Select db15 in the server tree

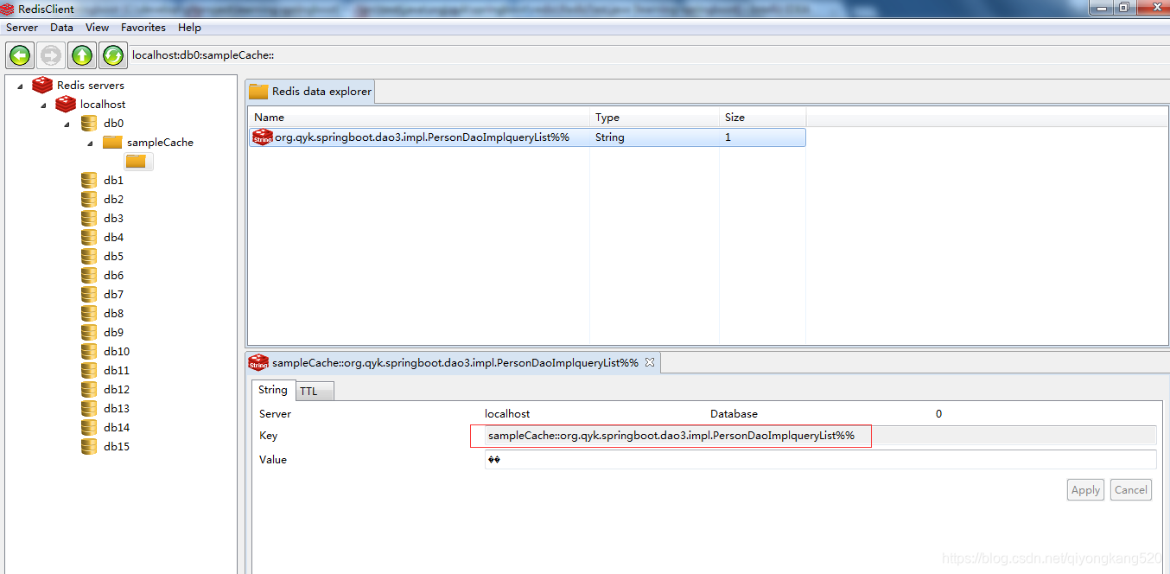point(117,446)
